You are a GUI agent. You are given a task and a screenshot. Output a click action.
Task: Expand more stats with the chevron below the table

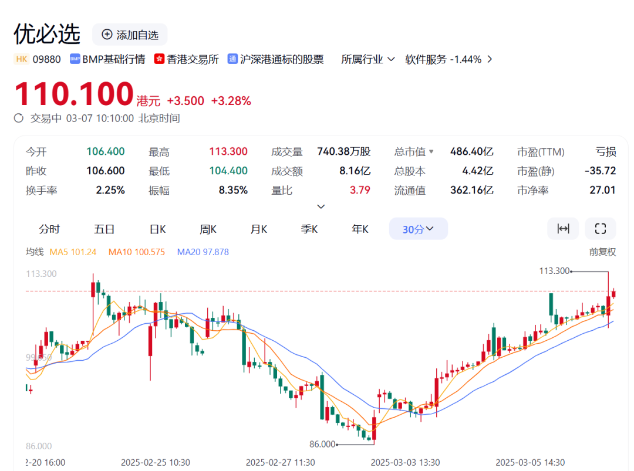click(321, 206)
